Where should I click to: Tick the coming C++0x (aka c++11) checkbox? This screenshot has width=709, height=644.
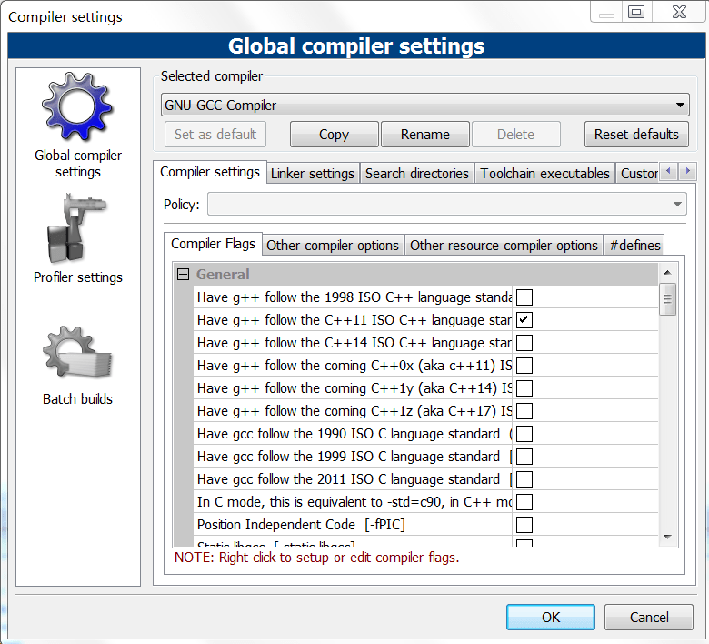tap(524, 366)
